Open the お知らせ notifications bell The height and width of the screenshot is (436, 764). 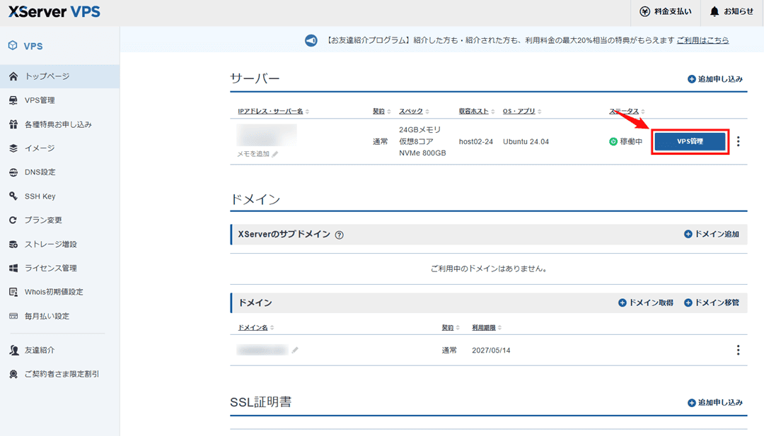732,12
